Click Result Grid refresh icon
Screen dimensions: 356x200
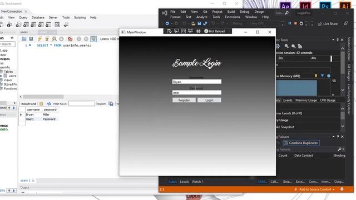49,104
